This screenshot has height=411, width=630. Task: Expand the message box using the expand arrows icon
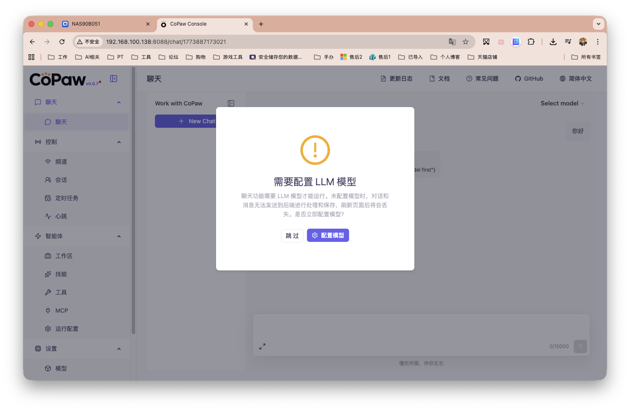coord(262,346)
